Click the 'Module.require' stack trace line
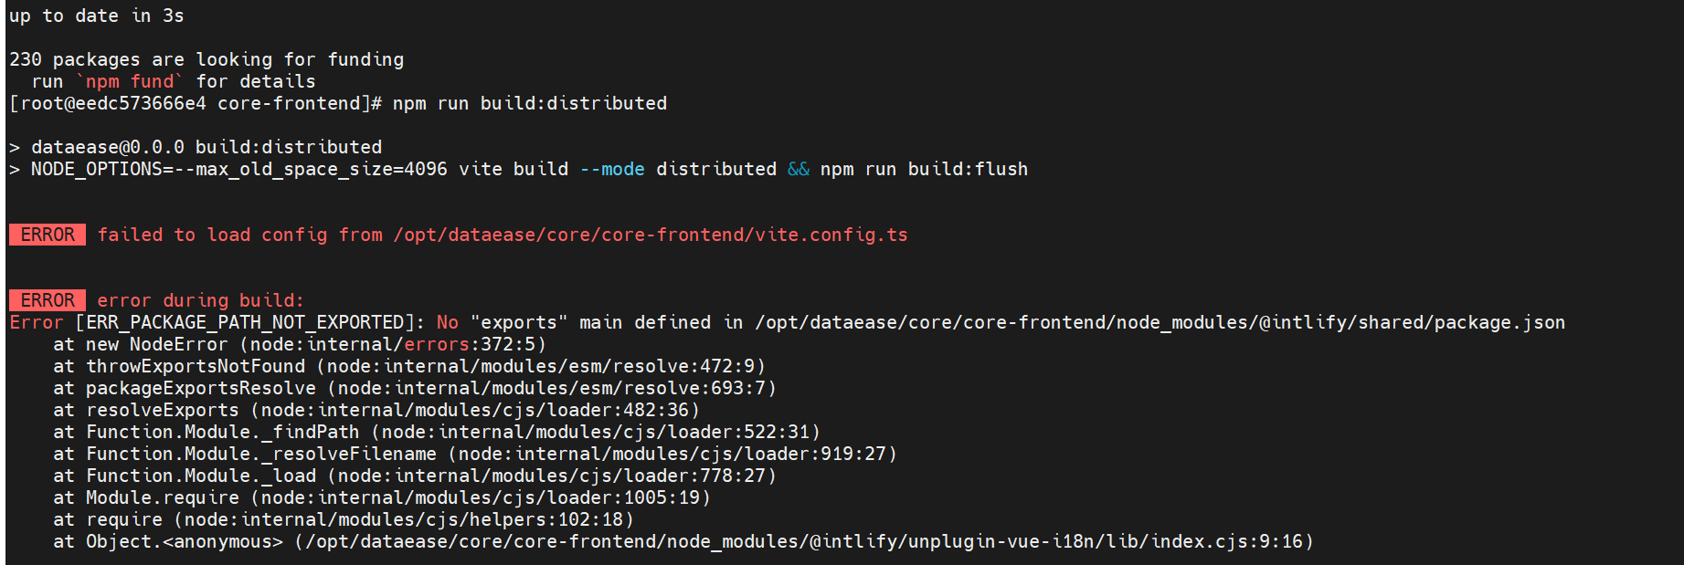Screen dimensions: 1684x565 click(382, 497)
